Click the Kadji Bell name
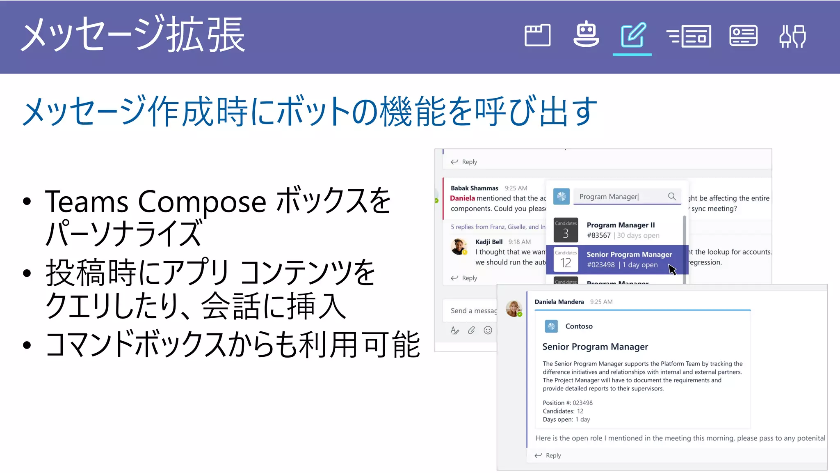 [x=489, y=242]
